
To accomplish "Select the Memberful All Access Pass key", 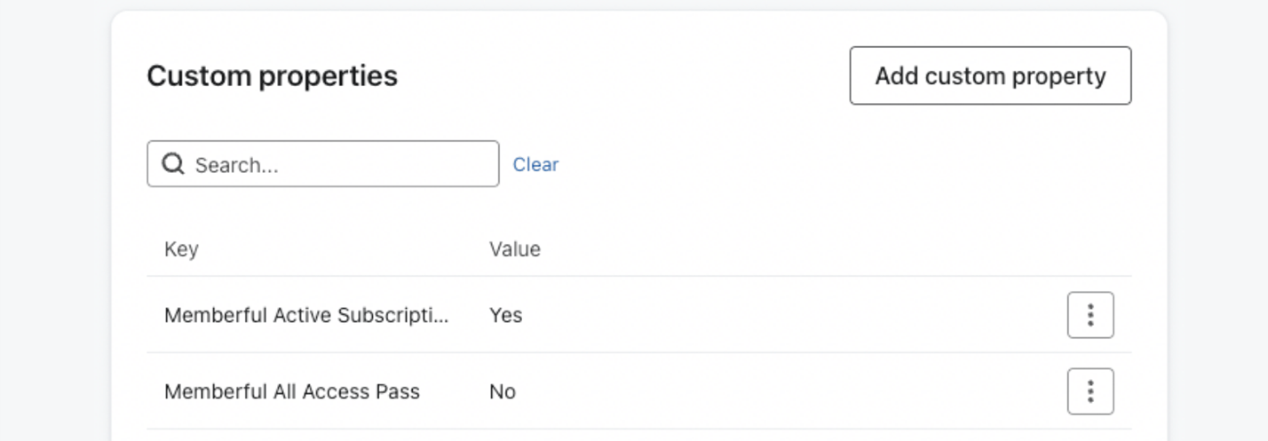I will pyautogui.click(x=291, y=391).
